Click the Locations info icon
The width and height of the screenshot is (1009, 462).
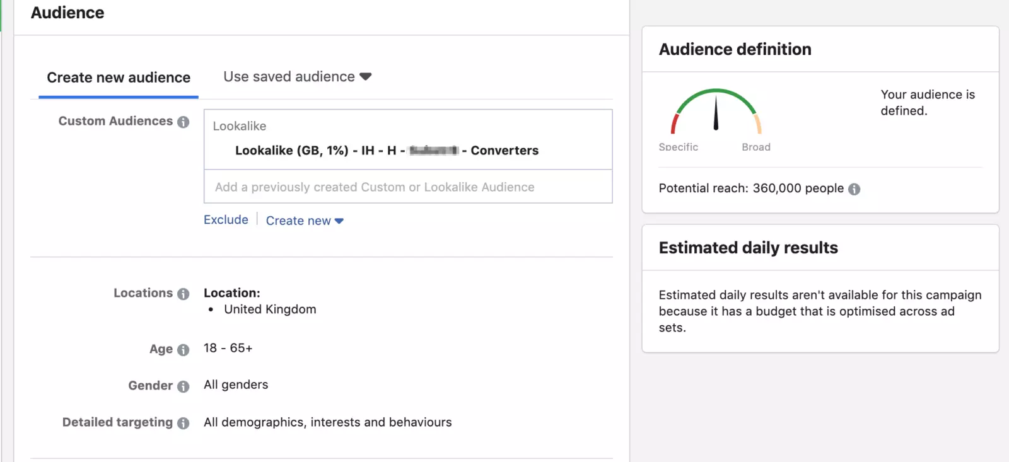coord(184,294)
